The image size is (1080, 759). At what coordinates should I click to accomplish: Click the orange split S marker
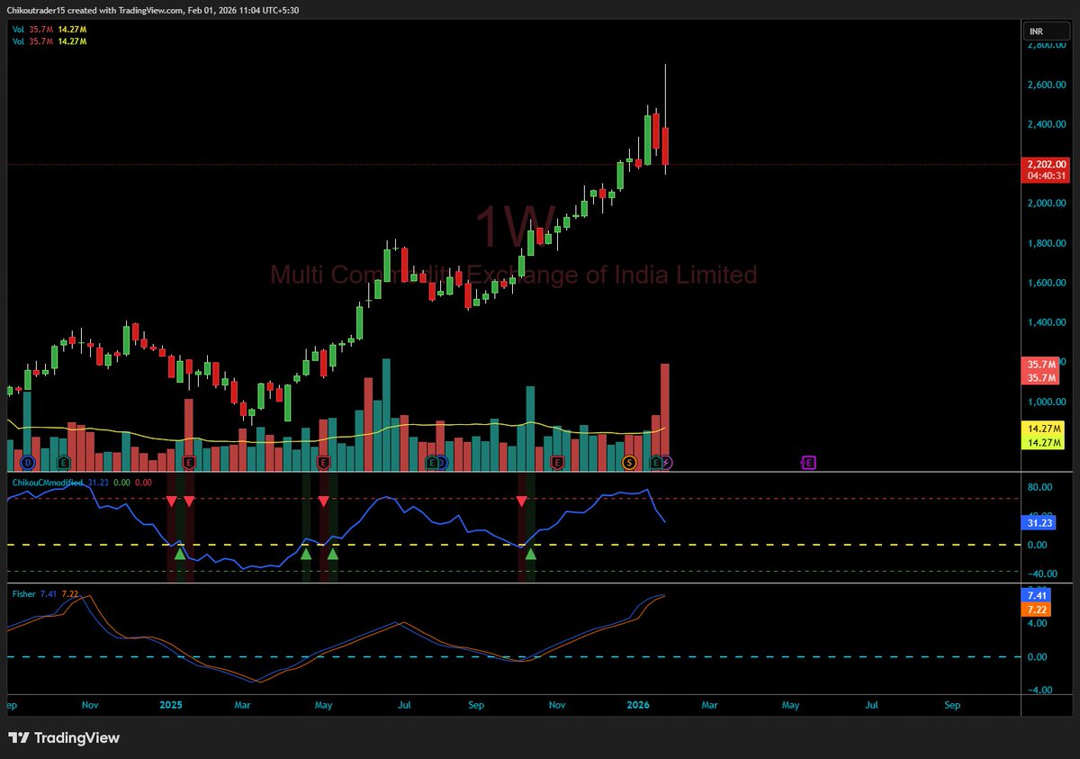tap(629, 463)
